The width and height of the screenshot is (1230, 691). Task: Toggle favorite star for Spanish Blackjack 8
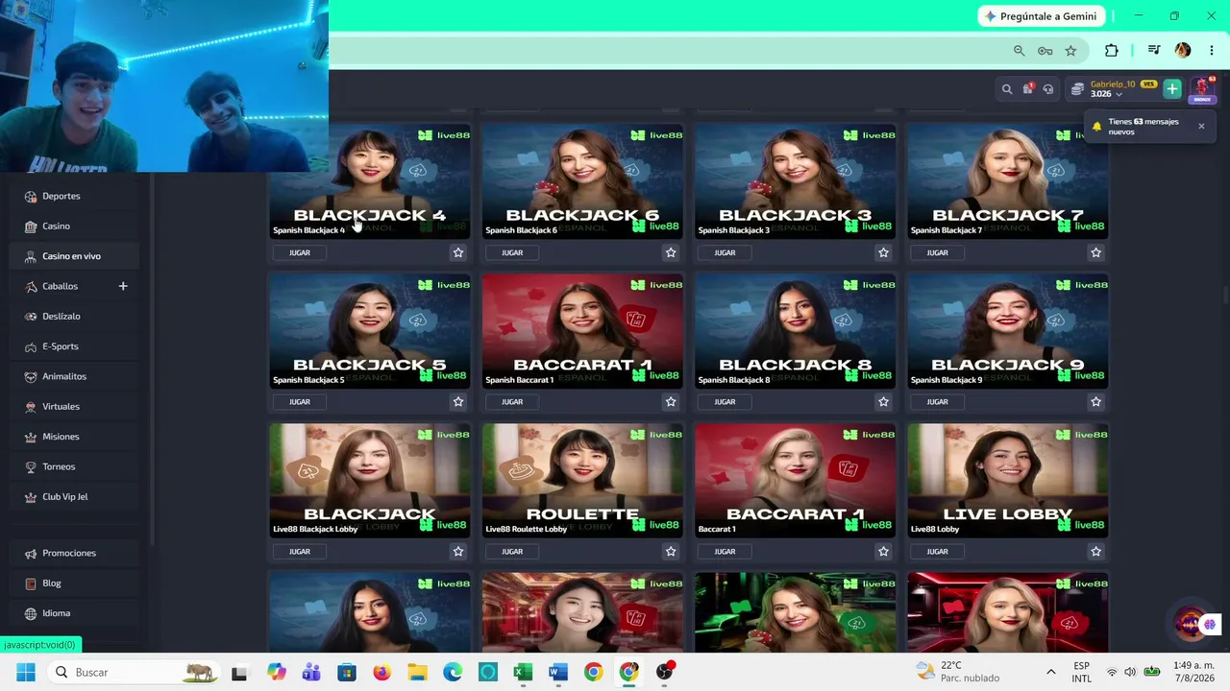pos(883,402)
